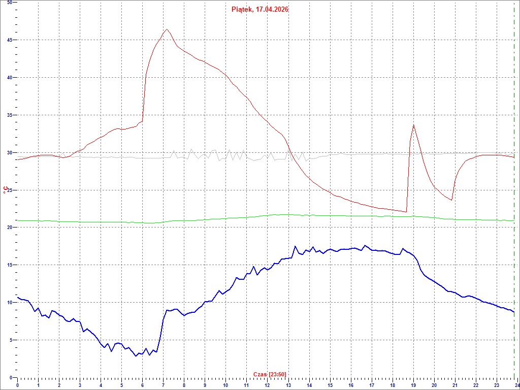
Task: Click the hour 24 label on the time axis
Action: 516,385
